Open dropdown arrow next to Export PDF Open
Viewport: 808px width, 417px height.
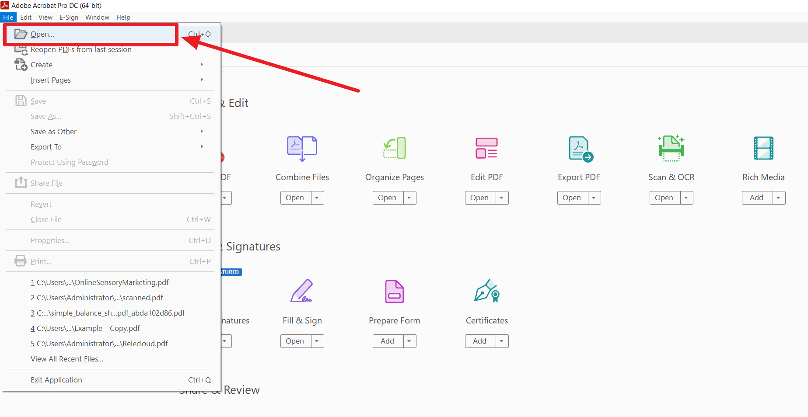(594, 198)
